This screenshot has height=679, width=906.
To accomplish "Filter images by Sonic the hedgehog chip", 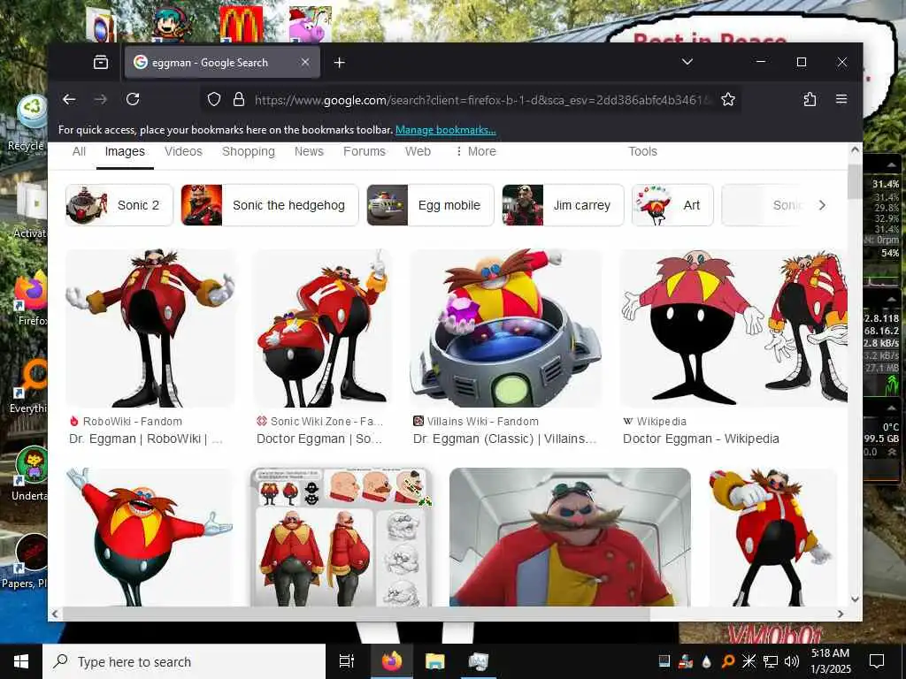I will tap(270, 205).
